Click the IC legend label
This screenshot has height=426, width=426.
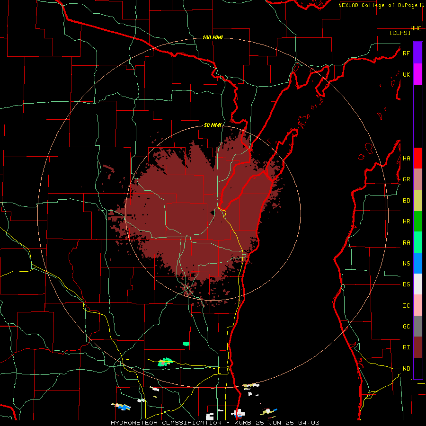pos(406,305)
